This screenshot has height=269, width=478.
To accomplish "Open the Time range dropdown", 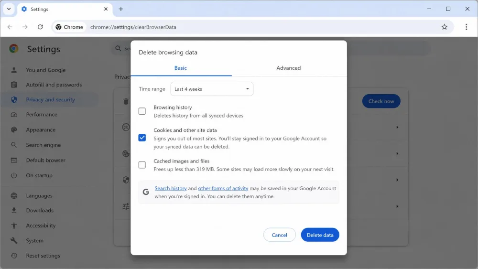I will point(212,89).
